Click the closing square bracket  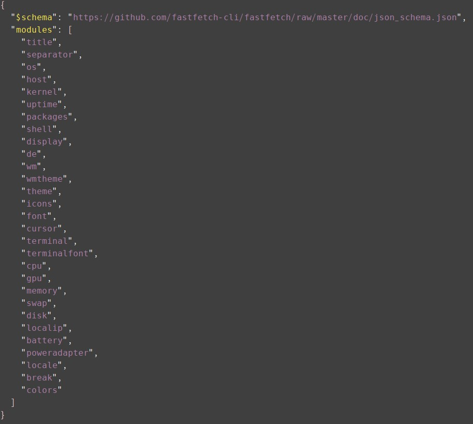click(x=12, y=402)
